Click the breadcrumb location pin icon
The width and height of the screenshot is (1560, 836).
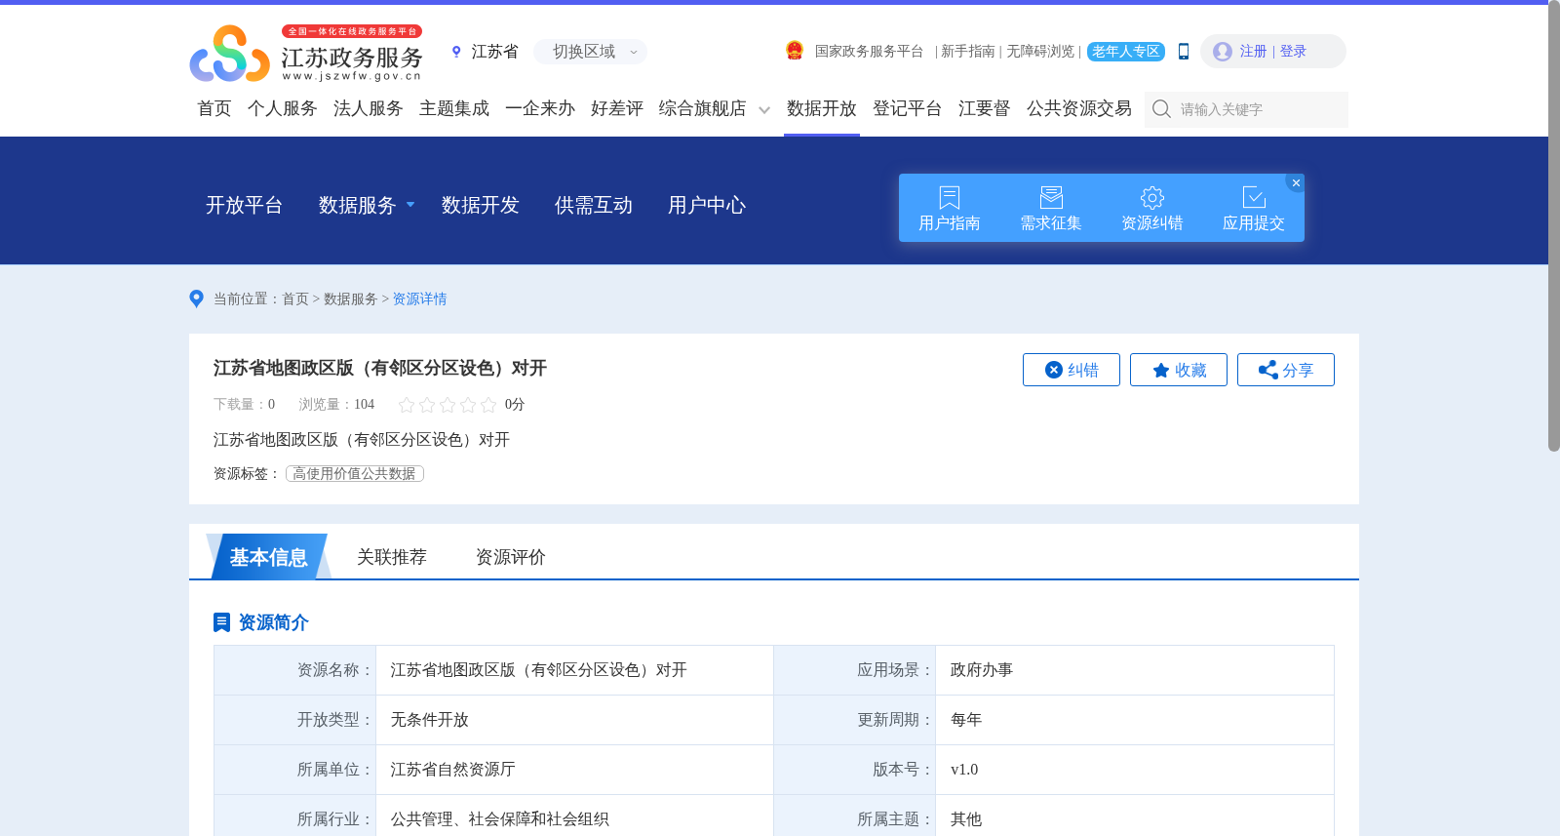click(196, 299)
